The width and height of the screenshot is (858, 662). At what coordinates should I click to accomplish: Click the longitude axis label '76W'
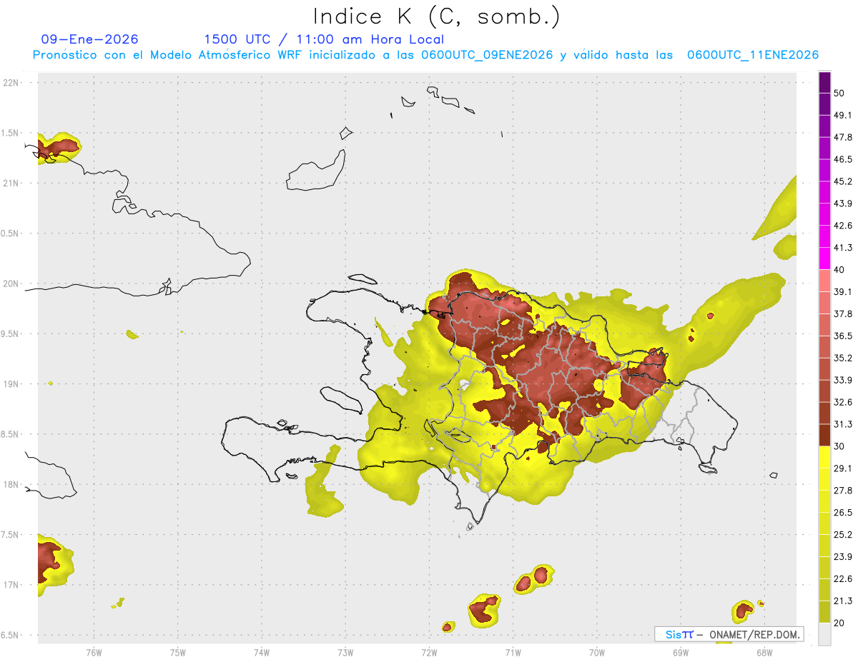[x=94, y=652]
